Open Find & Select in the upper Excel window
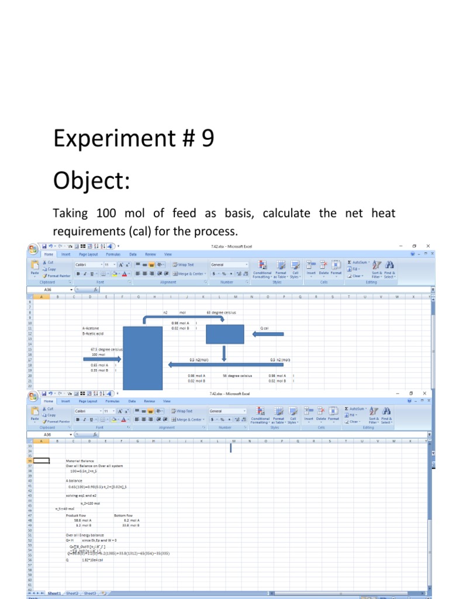The image size is (449, 599). [389, 269]
